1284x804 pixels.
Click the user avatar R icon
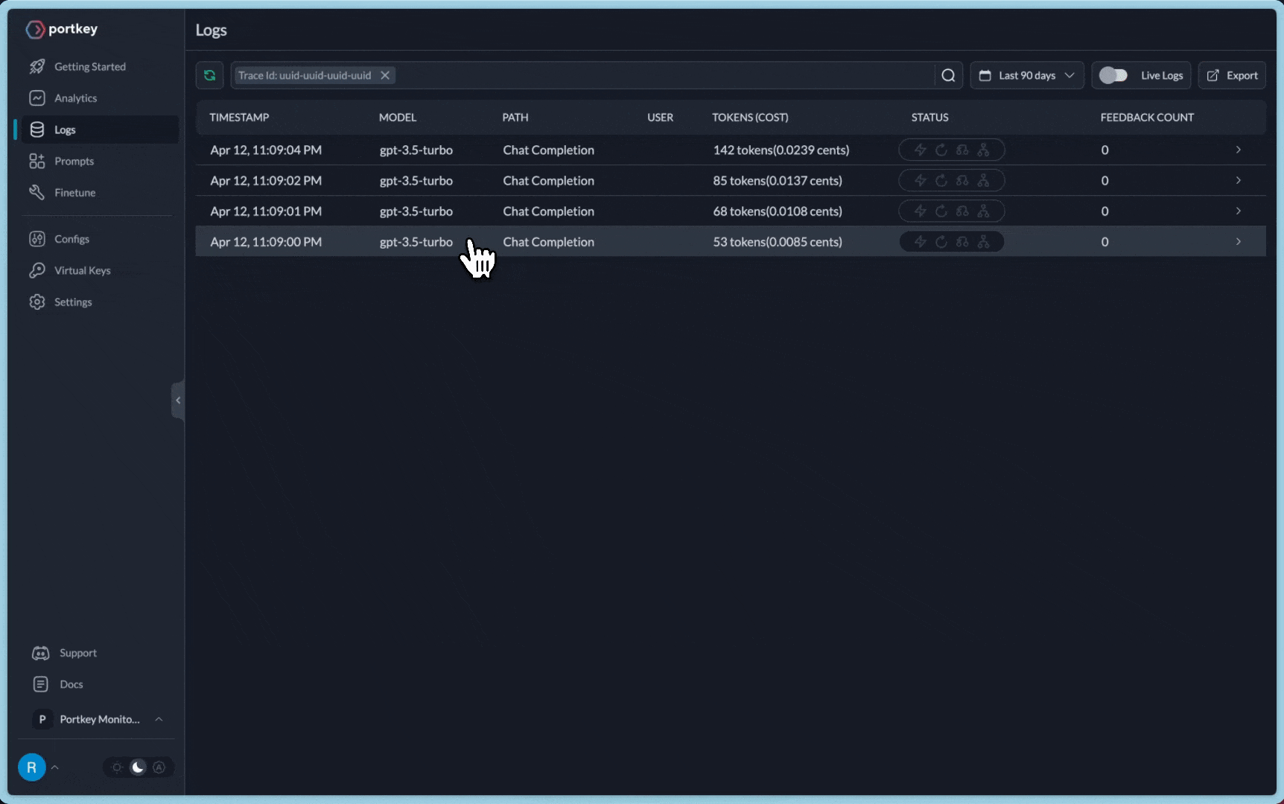[31, 768]
